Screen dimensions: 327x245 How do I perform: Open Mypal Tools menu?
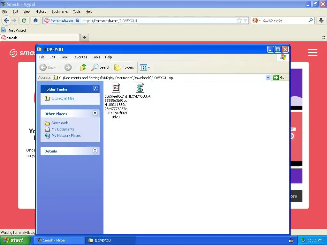click(x=77, y=11)
